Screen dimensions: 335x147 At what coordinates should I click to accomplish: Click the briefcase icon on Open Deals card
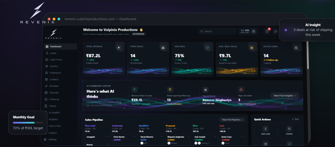163,48
